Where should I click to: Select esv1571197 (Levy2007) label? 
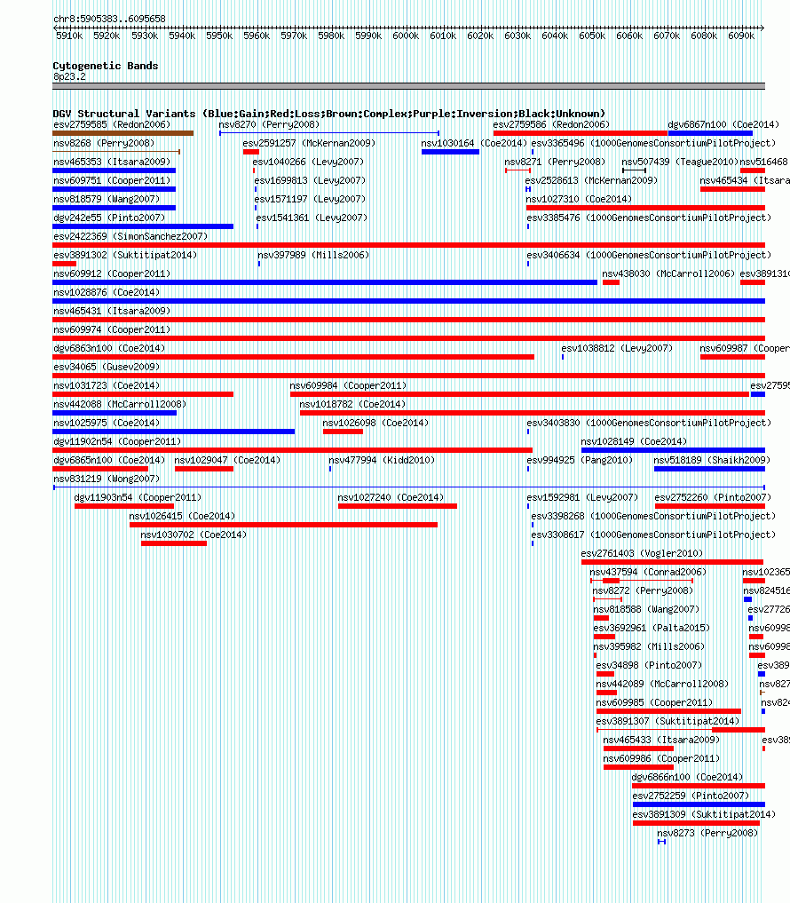pos(310,199)
